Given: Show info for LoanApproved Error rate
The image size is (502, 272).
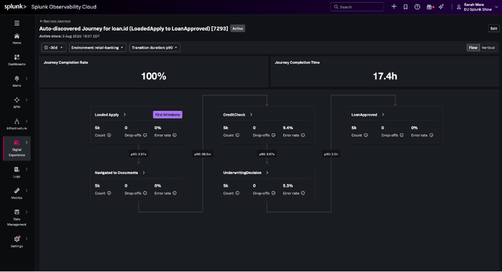Looking at the screenshot, I should [x=431, y=135].
